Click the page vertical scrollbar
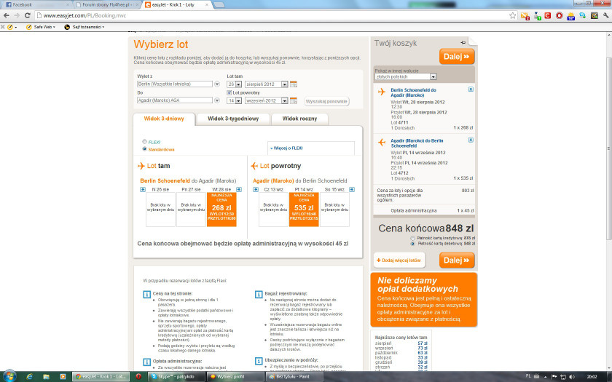This screenshot has width=612, height=382. point(608,148)
